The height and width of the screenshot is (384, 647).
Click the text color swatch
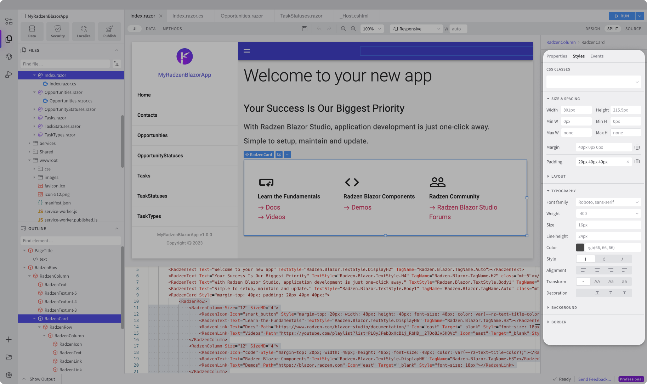tap(580, 247)
